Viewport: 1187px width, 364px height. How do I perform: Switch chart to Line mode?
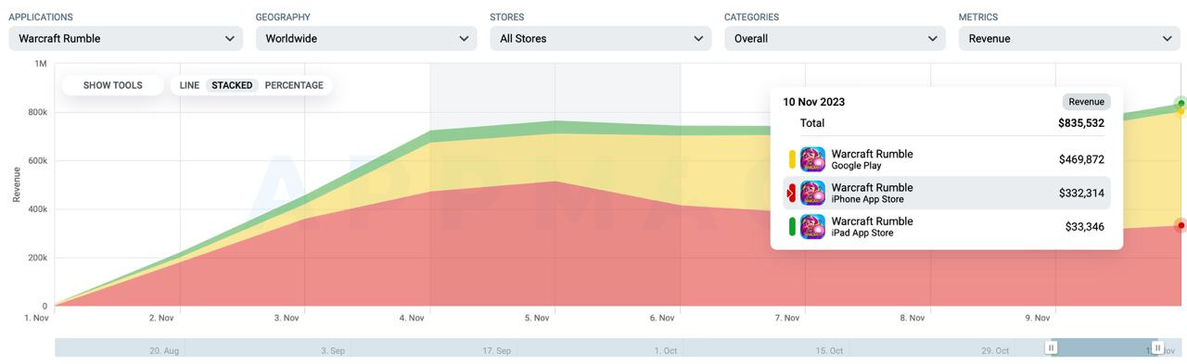point(189,85)
